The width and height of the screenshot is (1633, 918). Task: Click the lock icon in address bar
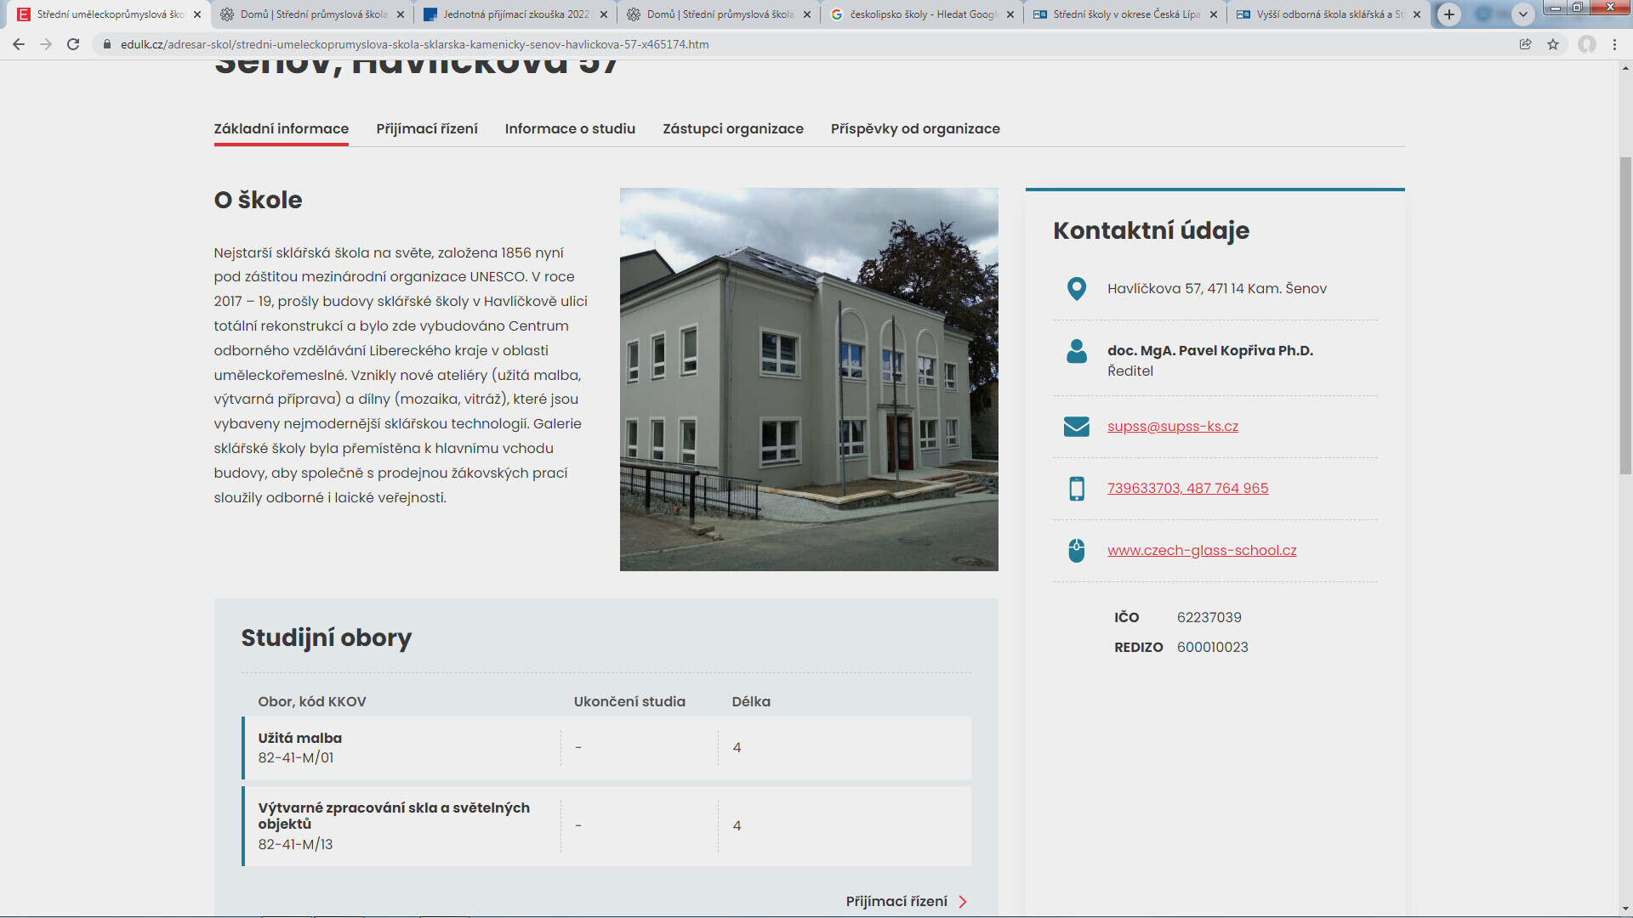(x=106, y=44)
